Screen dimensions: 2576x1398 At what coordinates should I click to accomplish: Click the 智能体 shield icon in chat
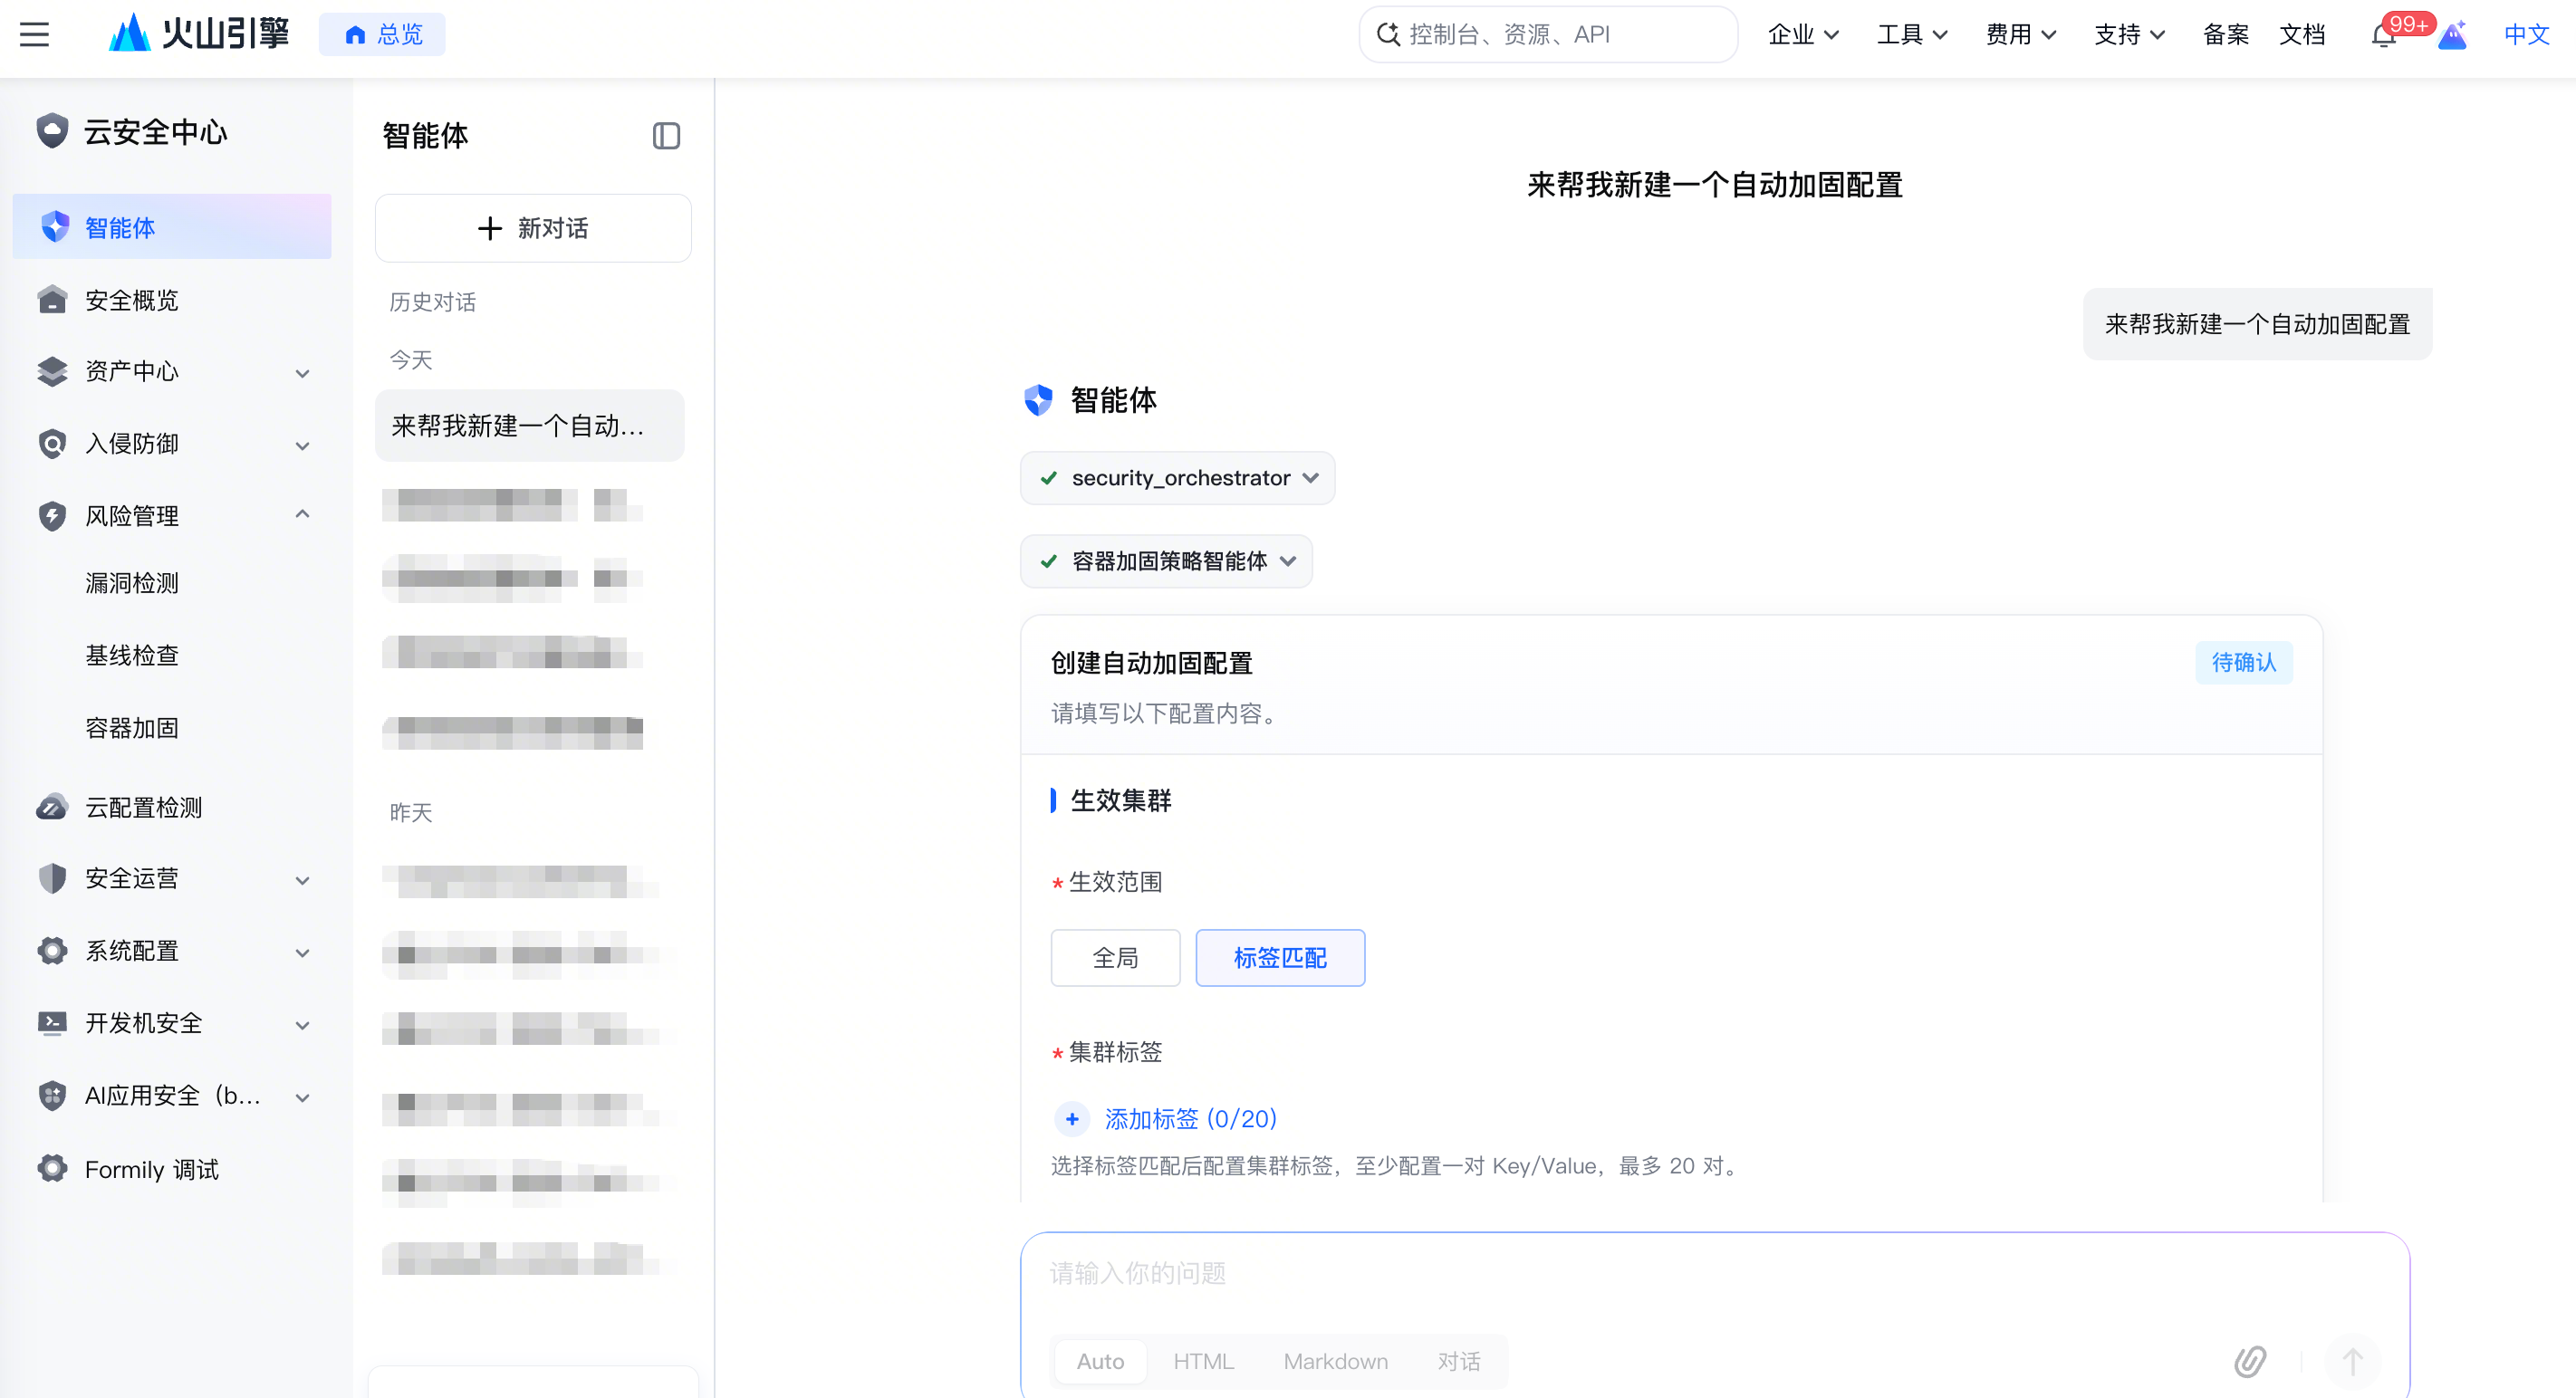[x=1038, y=399]
